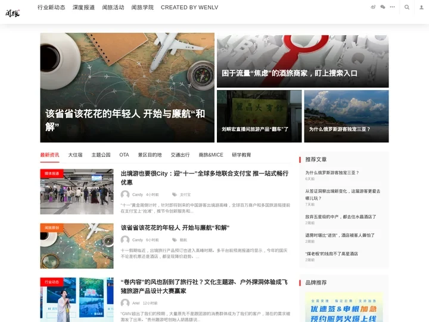Click the airport thumbnail of 出境游 article
The width and height of the screenshot is (429, 322).
[77, 191]
